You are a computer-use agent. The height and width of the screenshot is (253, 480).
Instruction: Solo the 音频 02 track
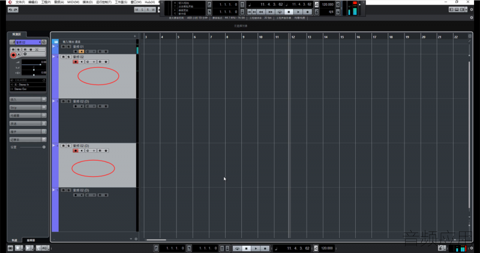(68, 57)
